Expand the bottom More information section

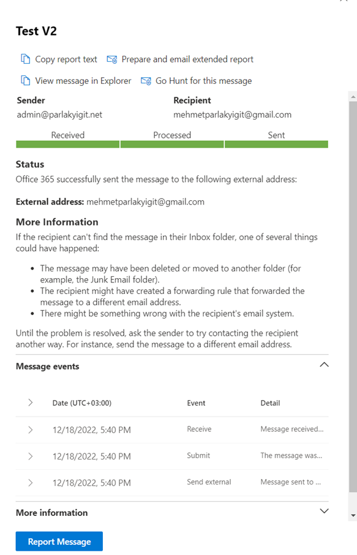coord(324,511)
